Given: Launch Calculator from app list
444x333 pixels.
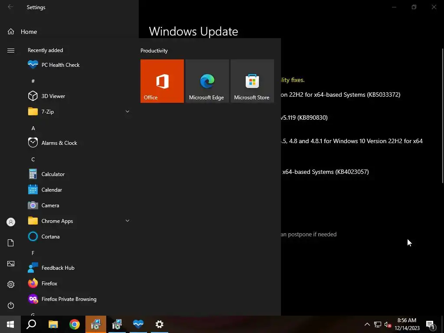Looking at the screenshot, I should tap(79, 174).
